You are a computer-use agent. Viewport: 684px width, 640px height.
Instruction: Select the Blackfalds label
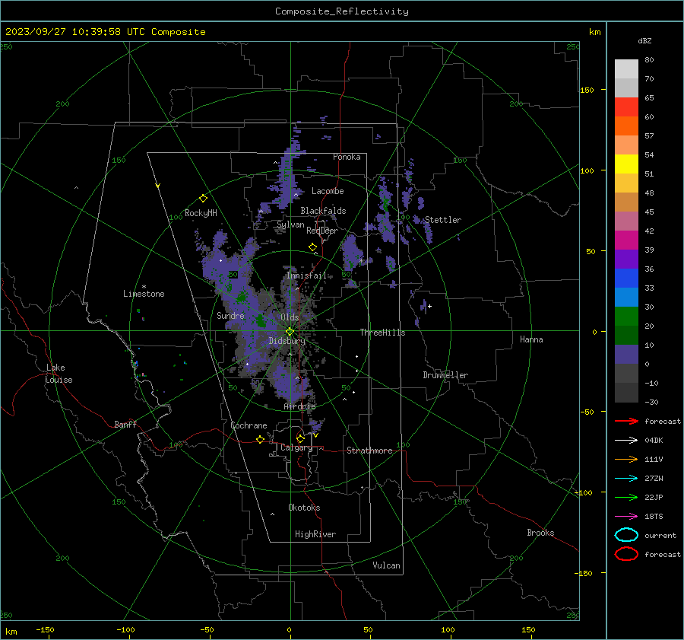[x=323, y=211]
